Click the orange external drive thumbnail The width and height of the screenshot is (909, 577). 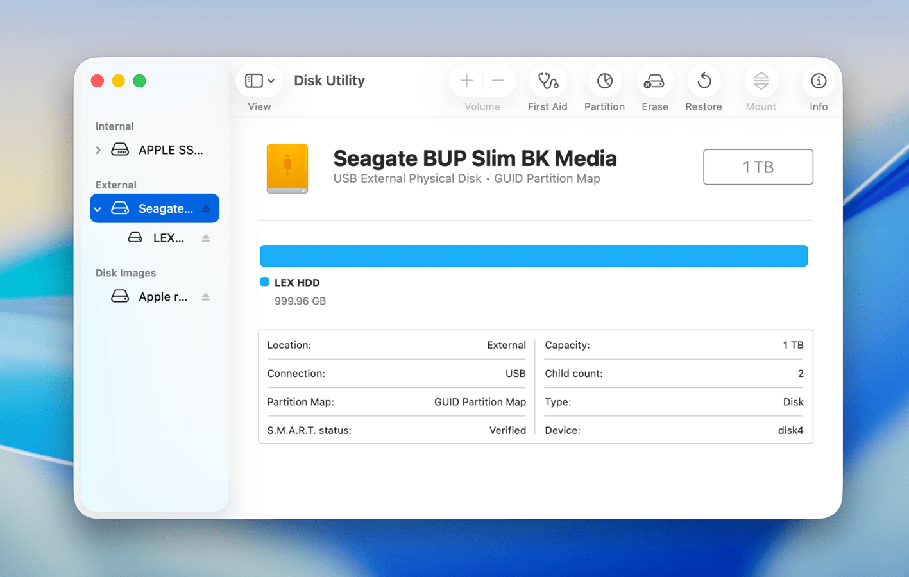tap(287, 168)
